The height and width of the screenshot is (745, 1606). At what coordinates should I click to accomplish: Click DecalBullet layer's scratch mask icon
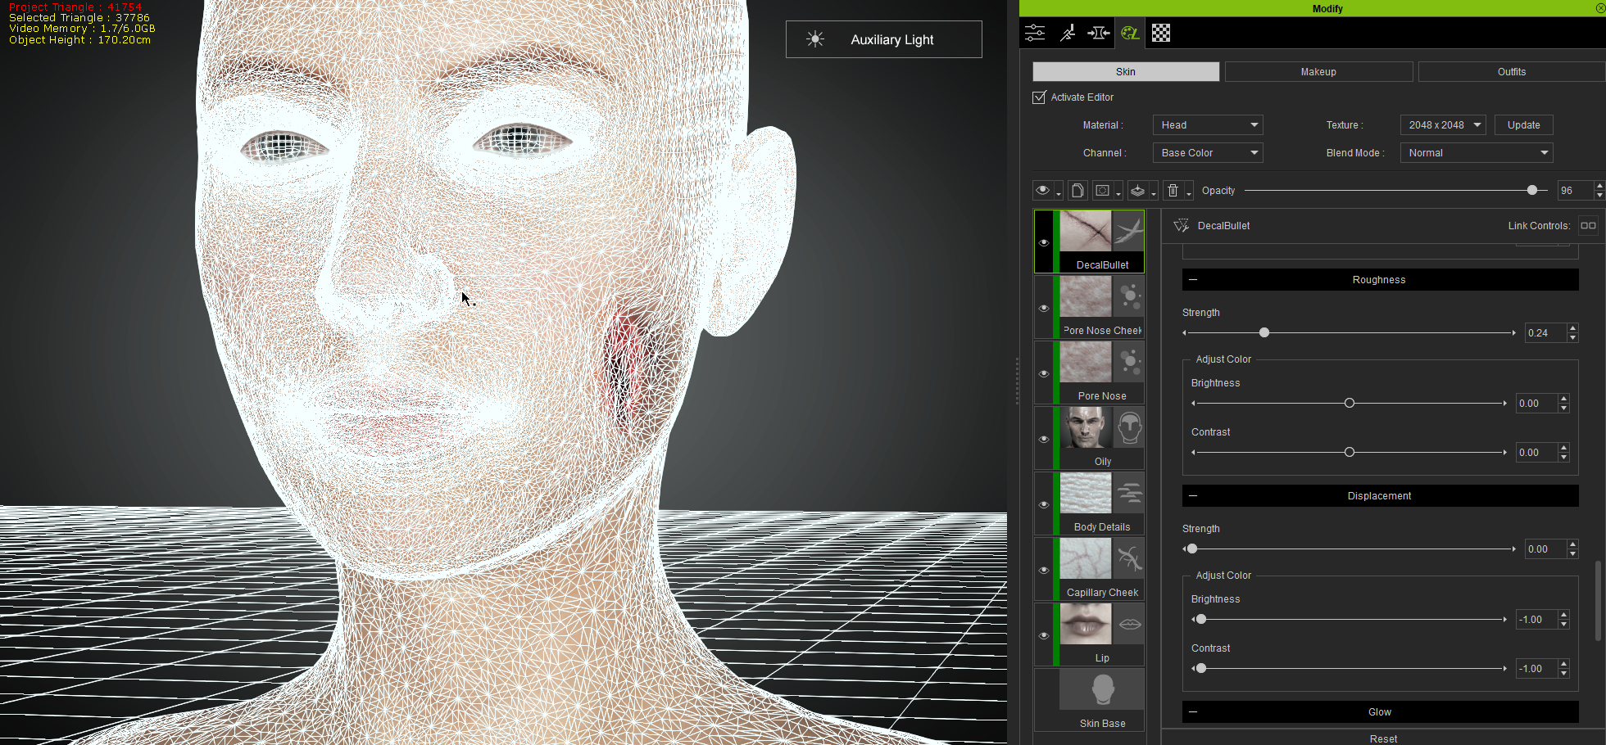[1128, 232]
